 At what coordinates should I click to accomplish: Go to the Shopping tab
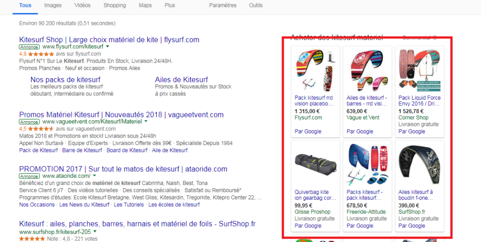(x=115, y=5)
